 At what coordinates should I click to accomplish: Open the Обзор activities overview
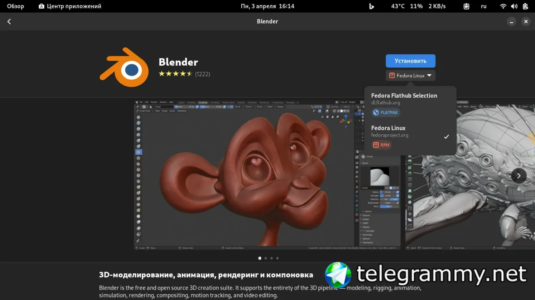15,6
